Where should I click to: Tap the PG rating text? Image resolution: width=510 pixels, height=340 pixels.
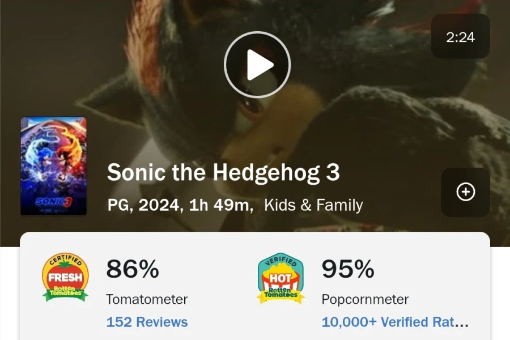point(120,205)
